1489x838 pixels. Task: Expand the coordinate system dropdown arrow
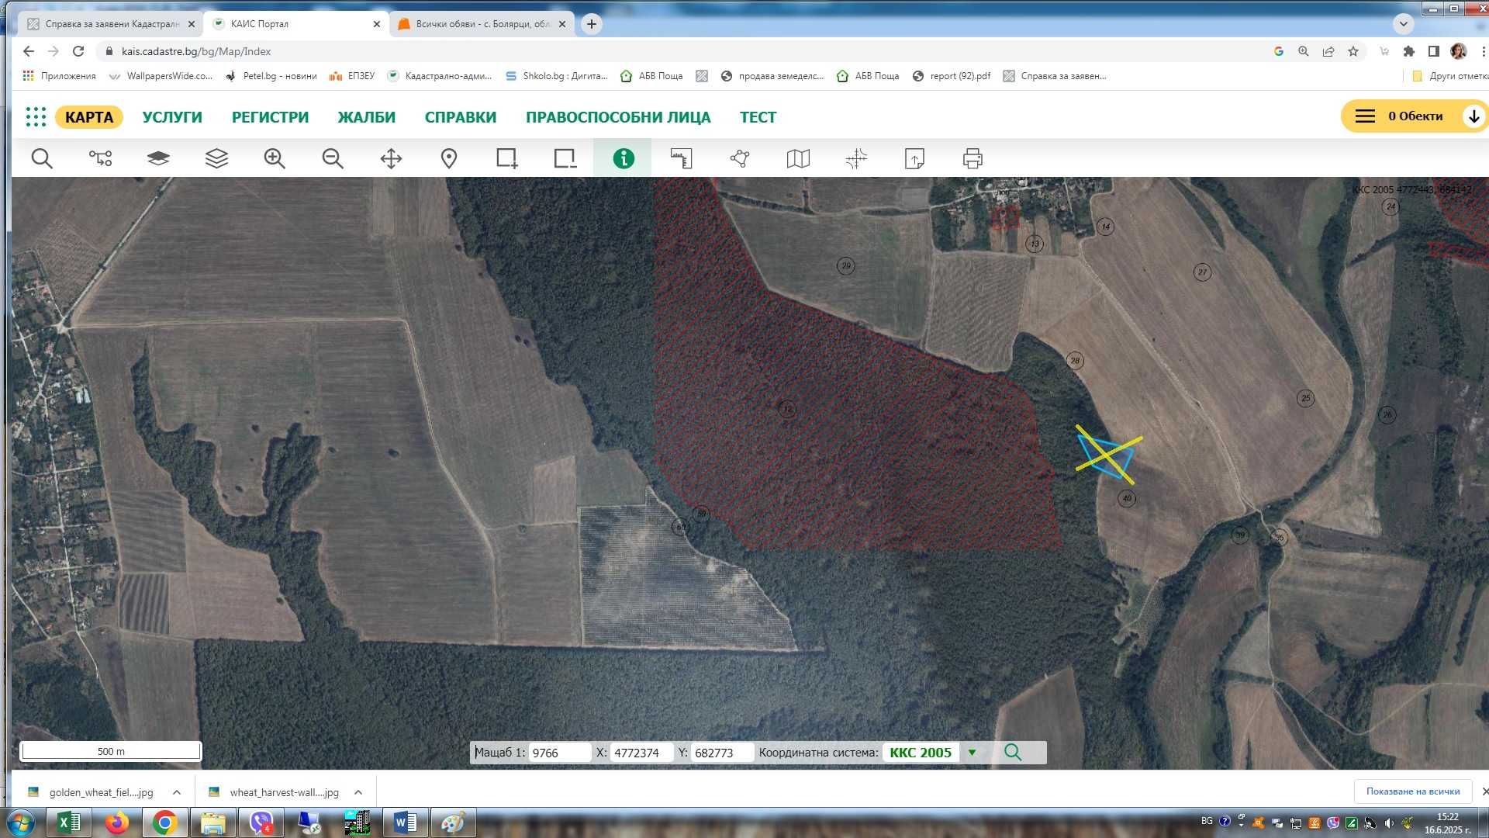[x=972, y=753]
